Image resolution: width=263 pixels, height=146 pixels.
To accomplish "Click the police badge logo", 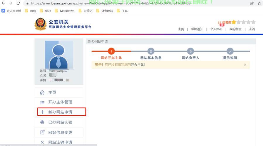I will pyautogui.click(x=40, y=24).
